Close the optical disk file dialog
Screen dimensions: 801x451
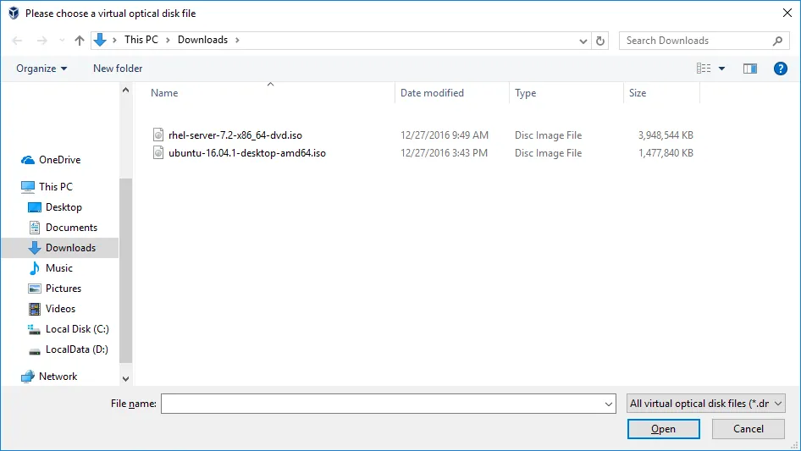point(787,13)
